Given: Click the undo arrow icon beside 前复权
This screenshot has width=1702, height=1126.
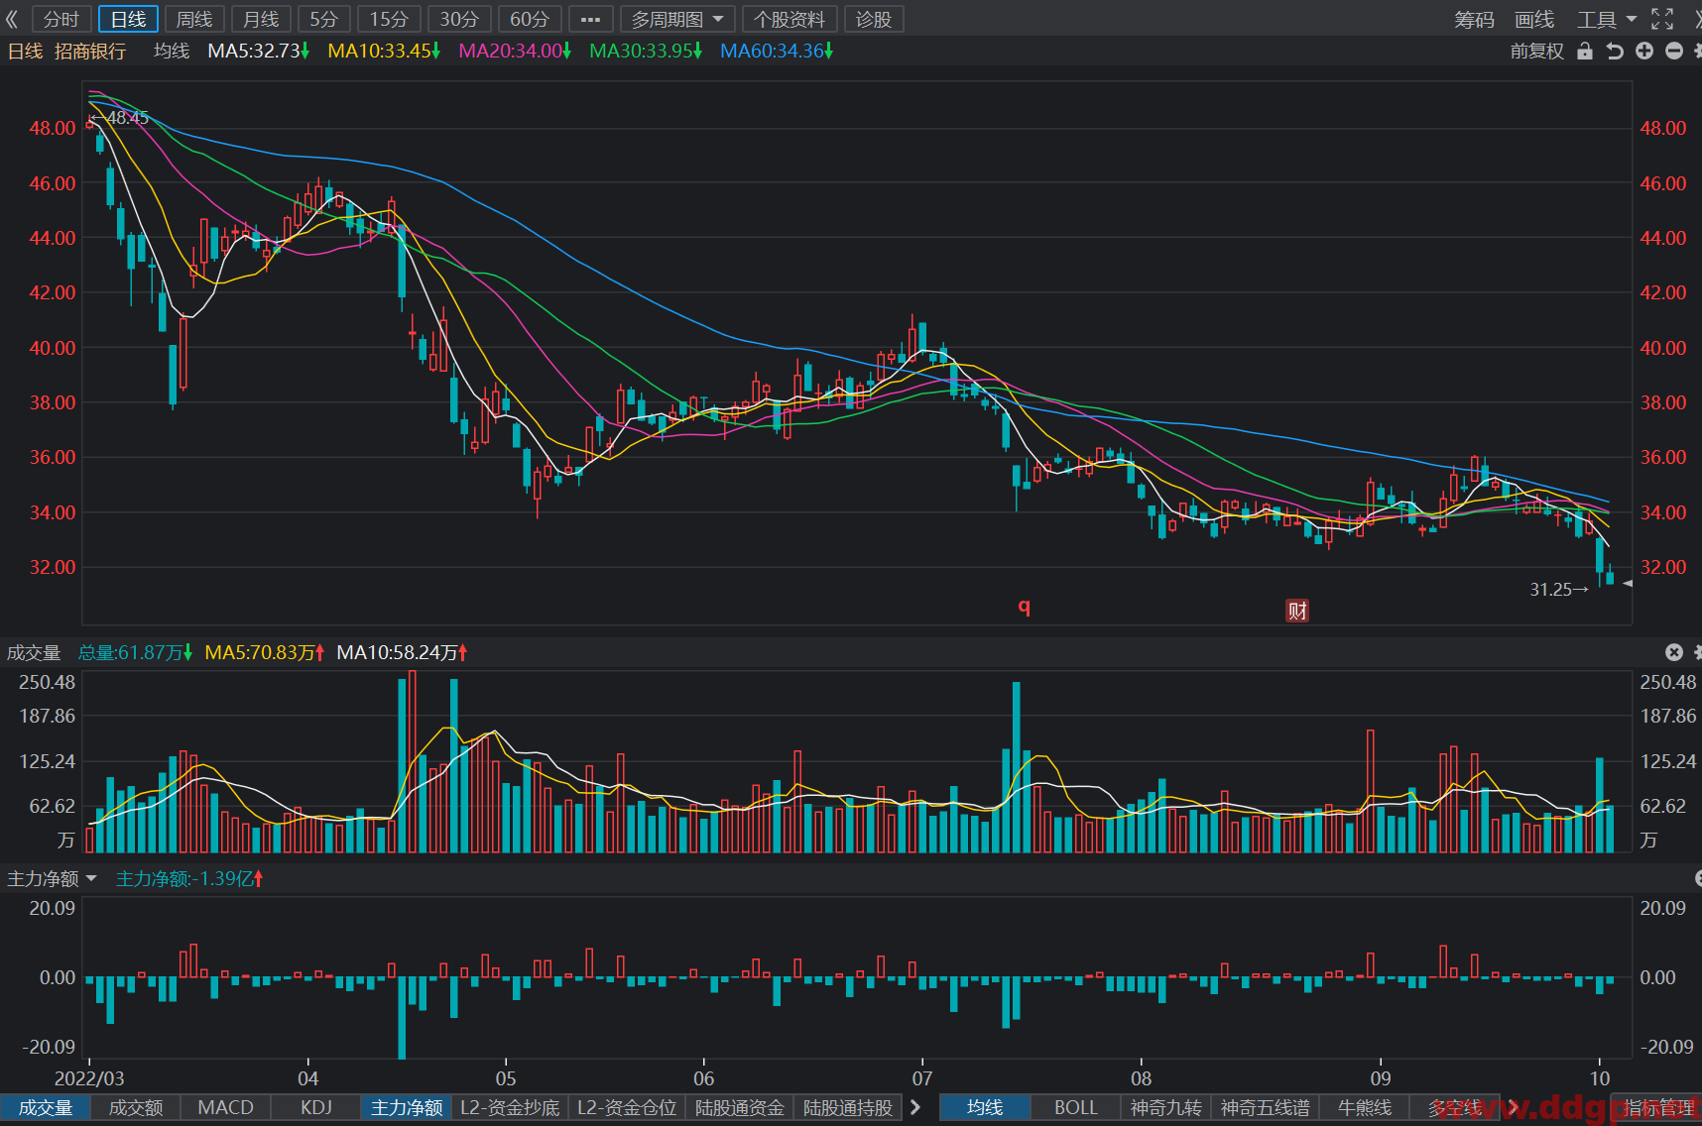Looking at the screenshot, I should pos(1615,51).
